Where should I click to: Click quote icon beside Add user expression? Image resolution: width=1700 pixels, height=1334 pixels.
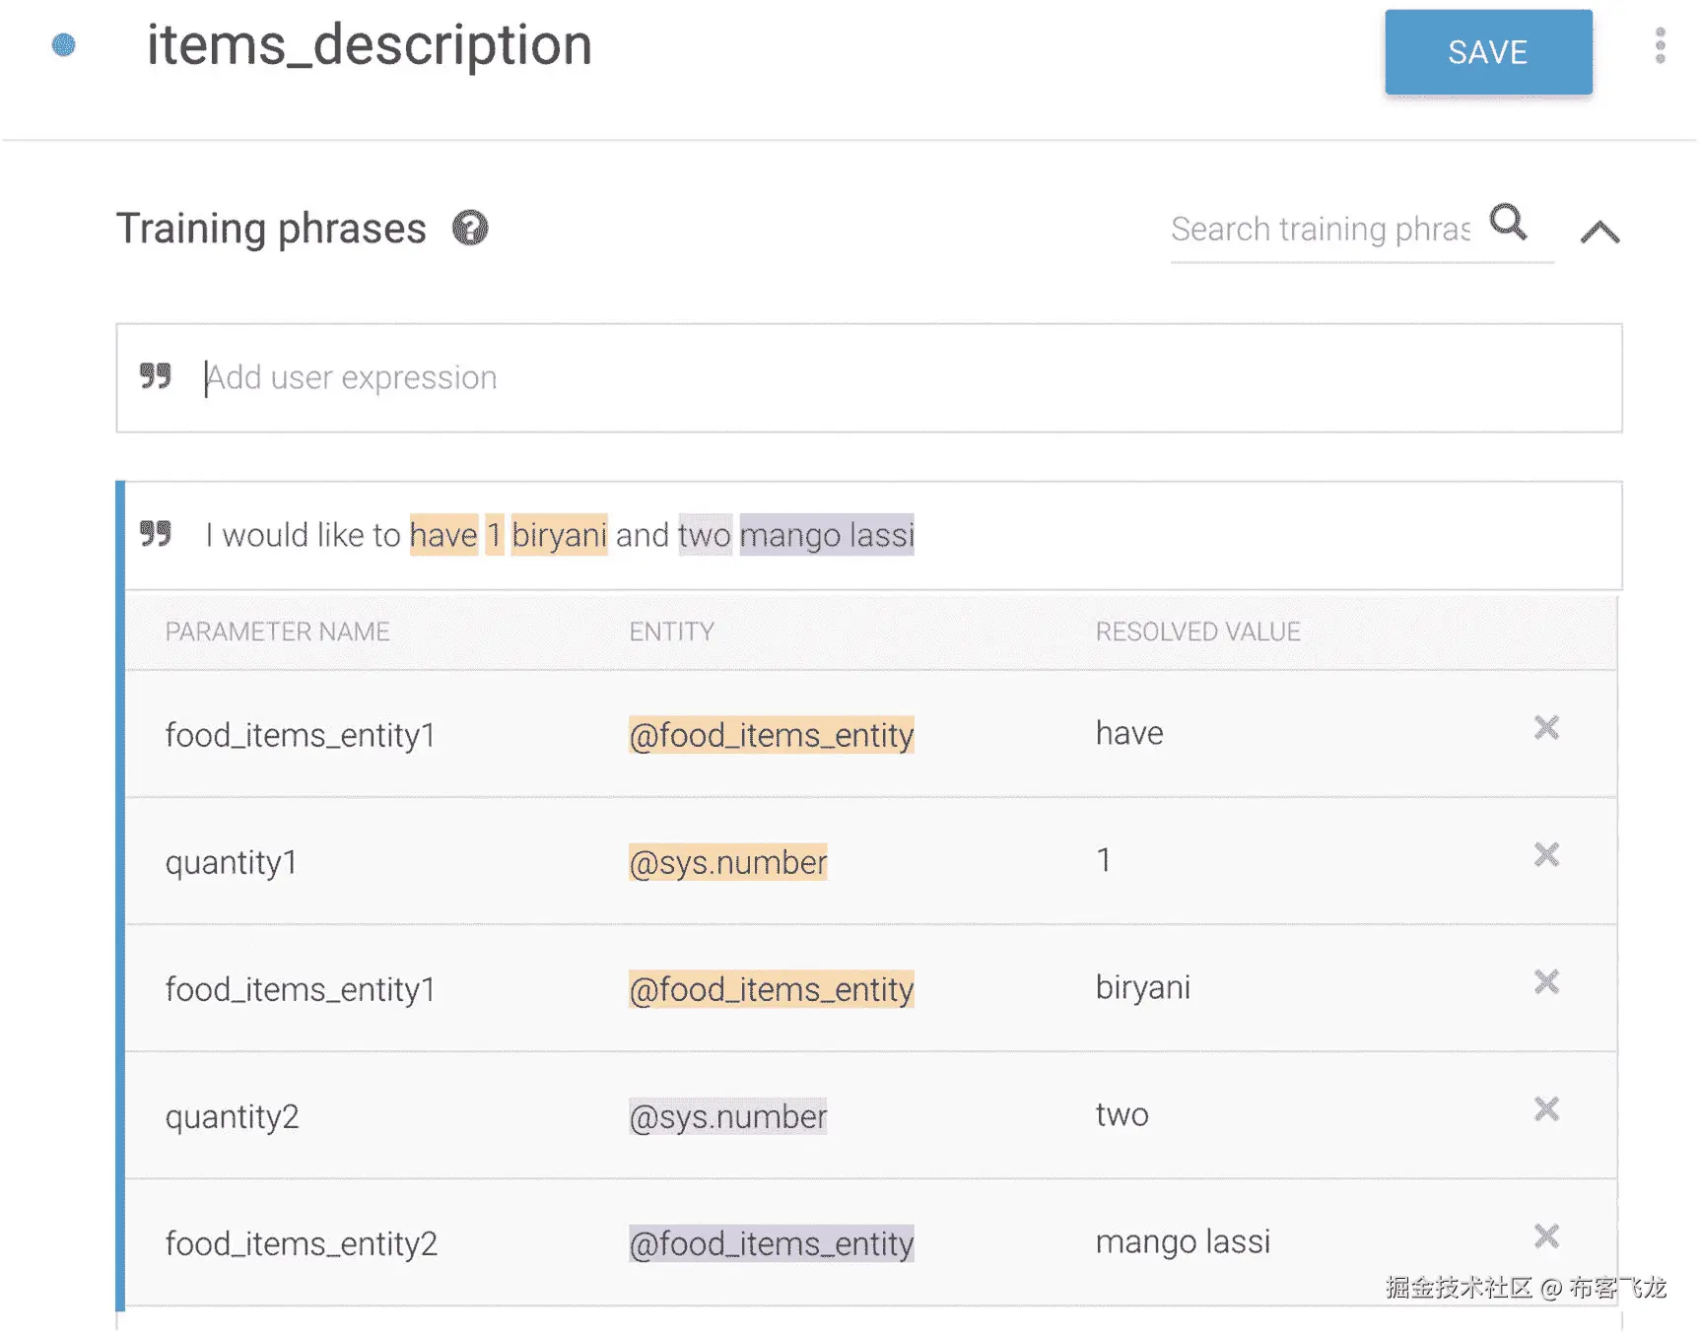(156, 376)
